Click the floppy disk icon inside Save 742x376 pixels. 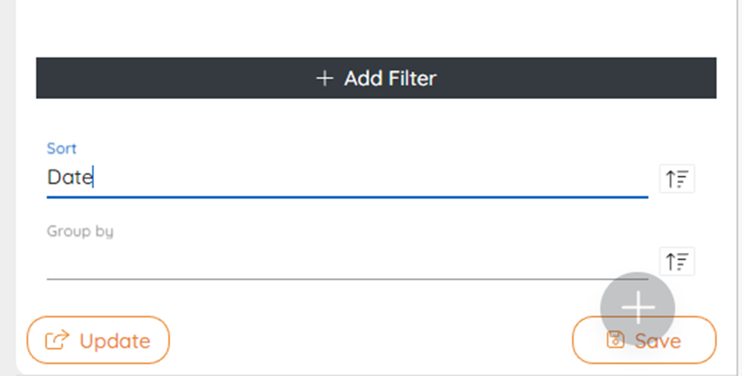pos(615,339)
